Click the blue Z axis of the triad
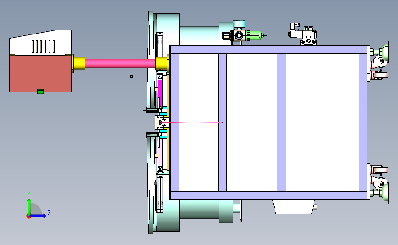398x245 pixels. (38, 216)
